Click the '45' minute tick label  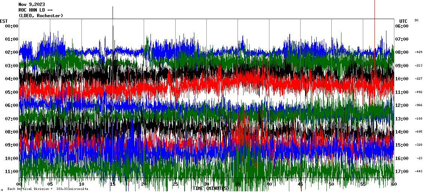[x=300, y=184]
